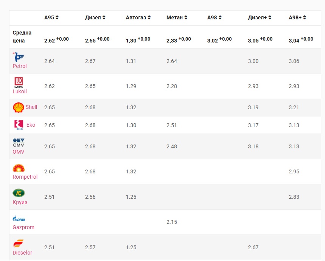Click the OMV logo icon

click(x=19, y=143)
